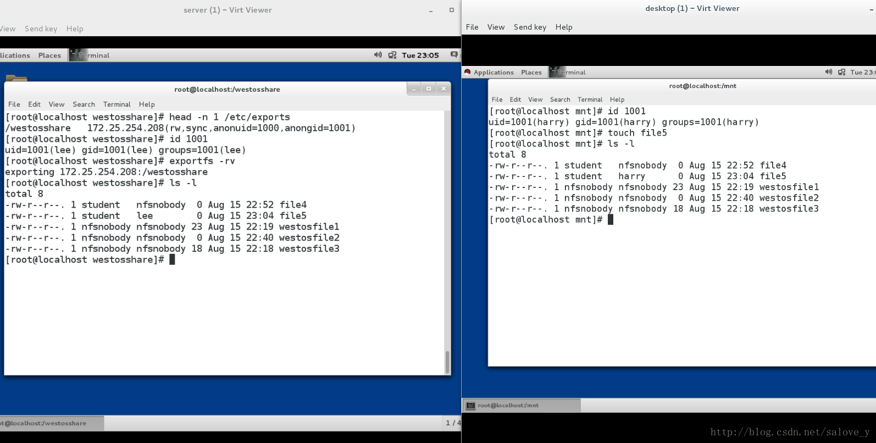Click the chat icon at server panel edge
This screenshot has width=876, height=443.
[x=454, y=54]
